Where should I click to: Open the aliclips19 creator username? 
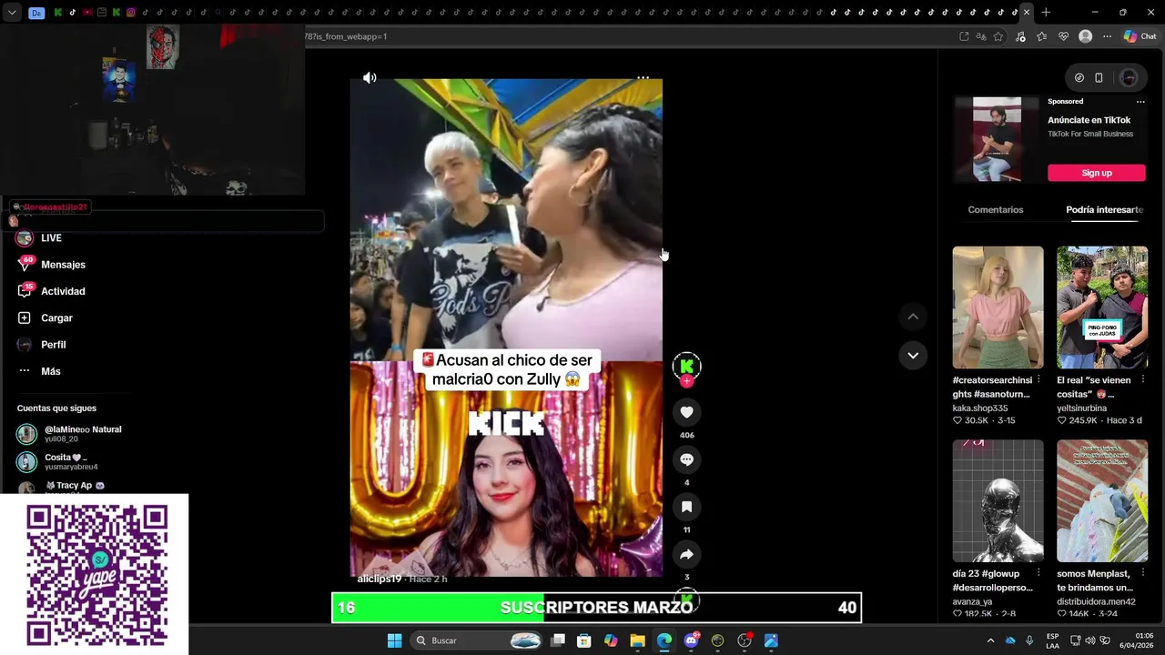tap(379, 579)
